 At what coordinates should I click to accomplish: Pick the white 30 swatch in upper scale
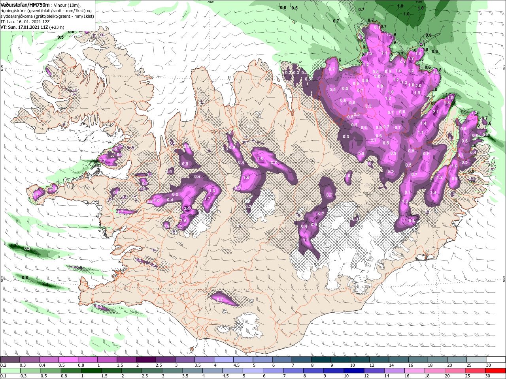pyautogui.click(x=496, y=360)
